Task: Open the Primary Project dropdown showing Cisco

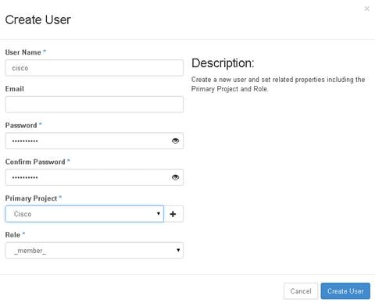Action: 84,214
